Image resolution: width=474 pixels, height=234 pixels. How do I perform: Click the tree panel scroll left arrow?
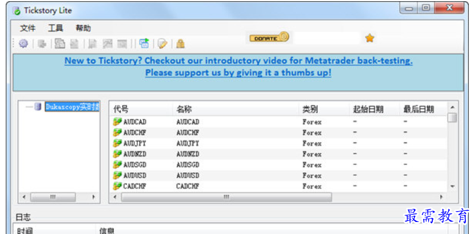25,197
